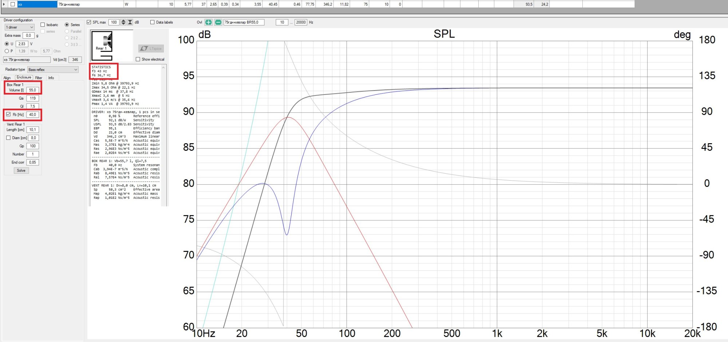
Task: Enable the Isobaric checkbox
Action: click(x=43, y=25)
